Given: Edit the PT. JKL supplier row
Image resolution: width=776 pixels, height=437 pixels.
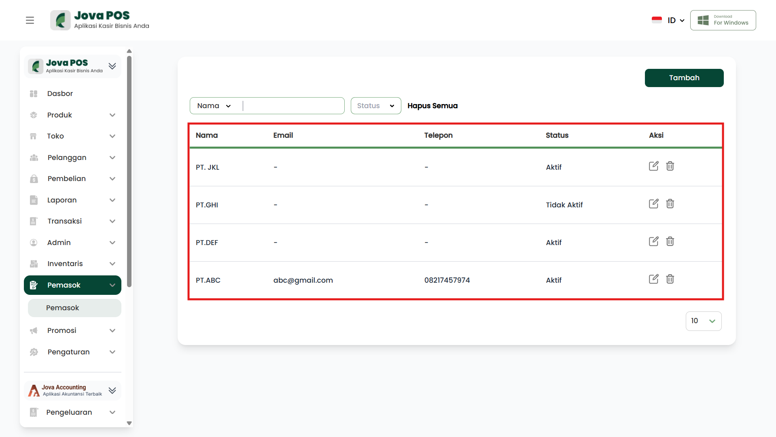Looking at the screenshot, I should [653, 166].
